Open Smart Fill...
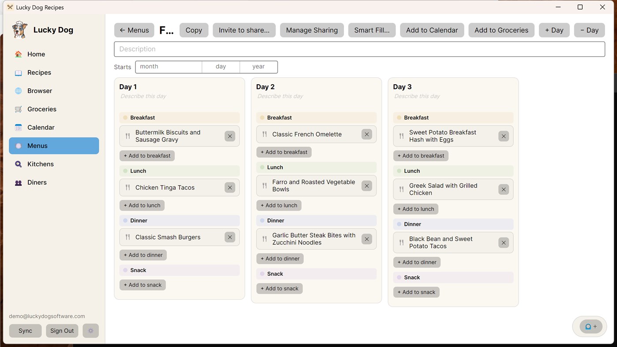 (372, 30)
